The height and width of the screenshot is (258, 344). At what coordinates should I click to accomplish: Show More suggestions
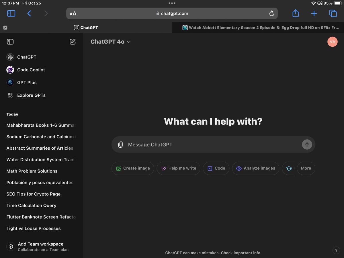tap(306, 168)
